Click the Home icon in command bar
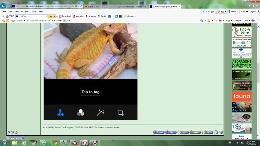This screenshot has height=146, width=260. coord(201,20)
